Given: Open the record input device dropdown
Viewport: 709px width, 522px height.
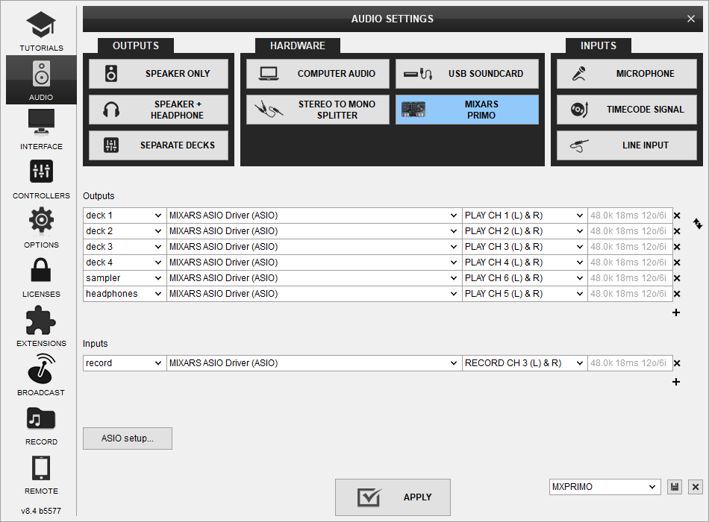Looking at the screenshot, I should [x=313, y=363].
